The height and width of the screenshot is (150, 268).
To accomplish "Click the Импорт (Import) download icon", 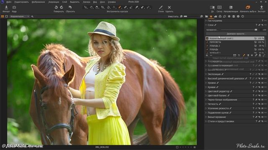I will (x=6, y=7).
